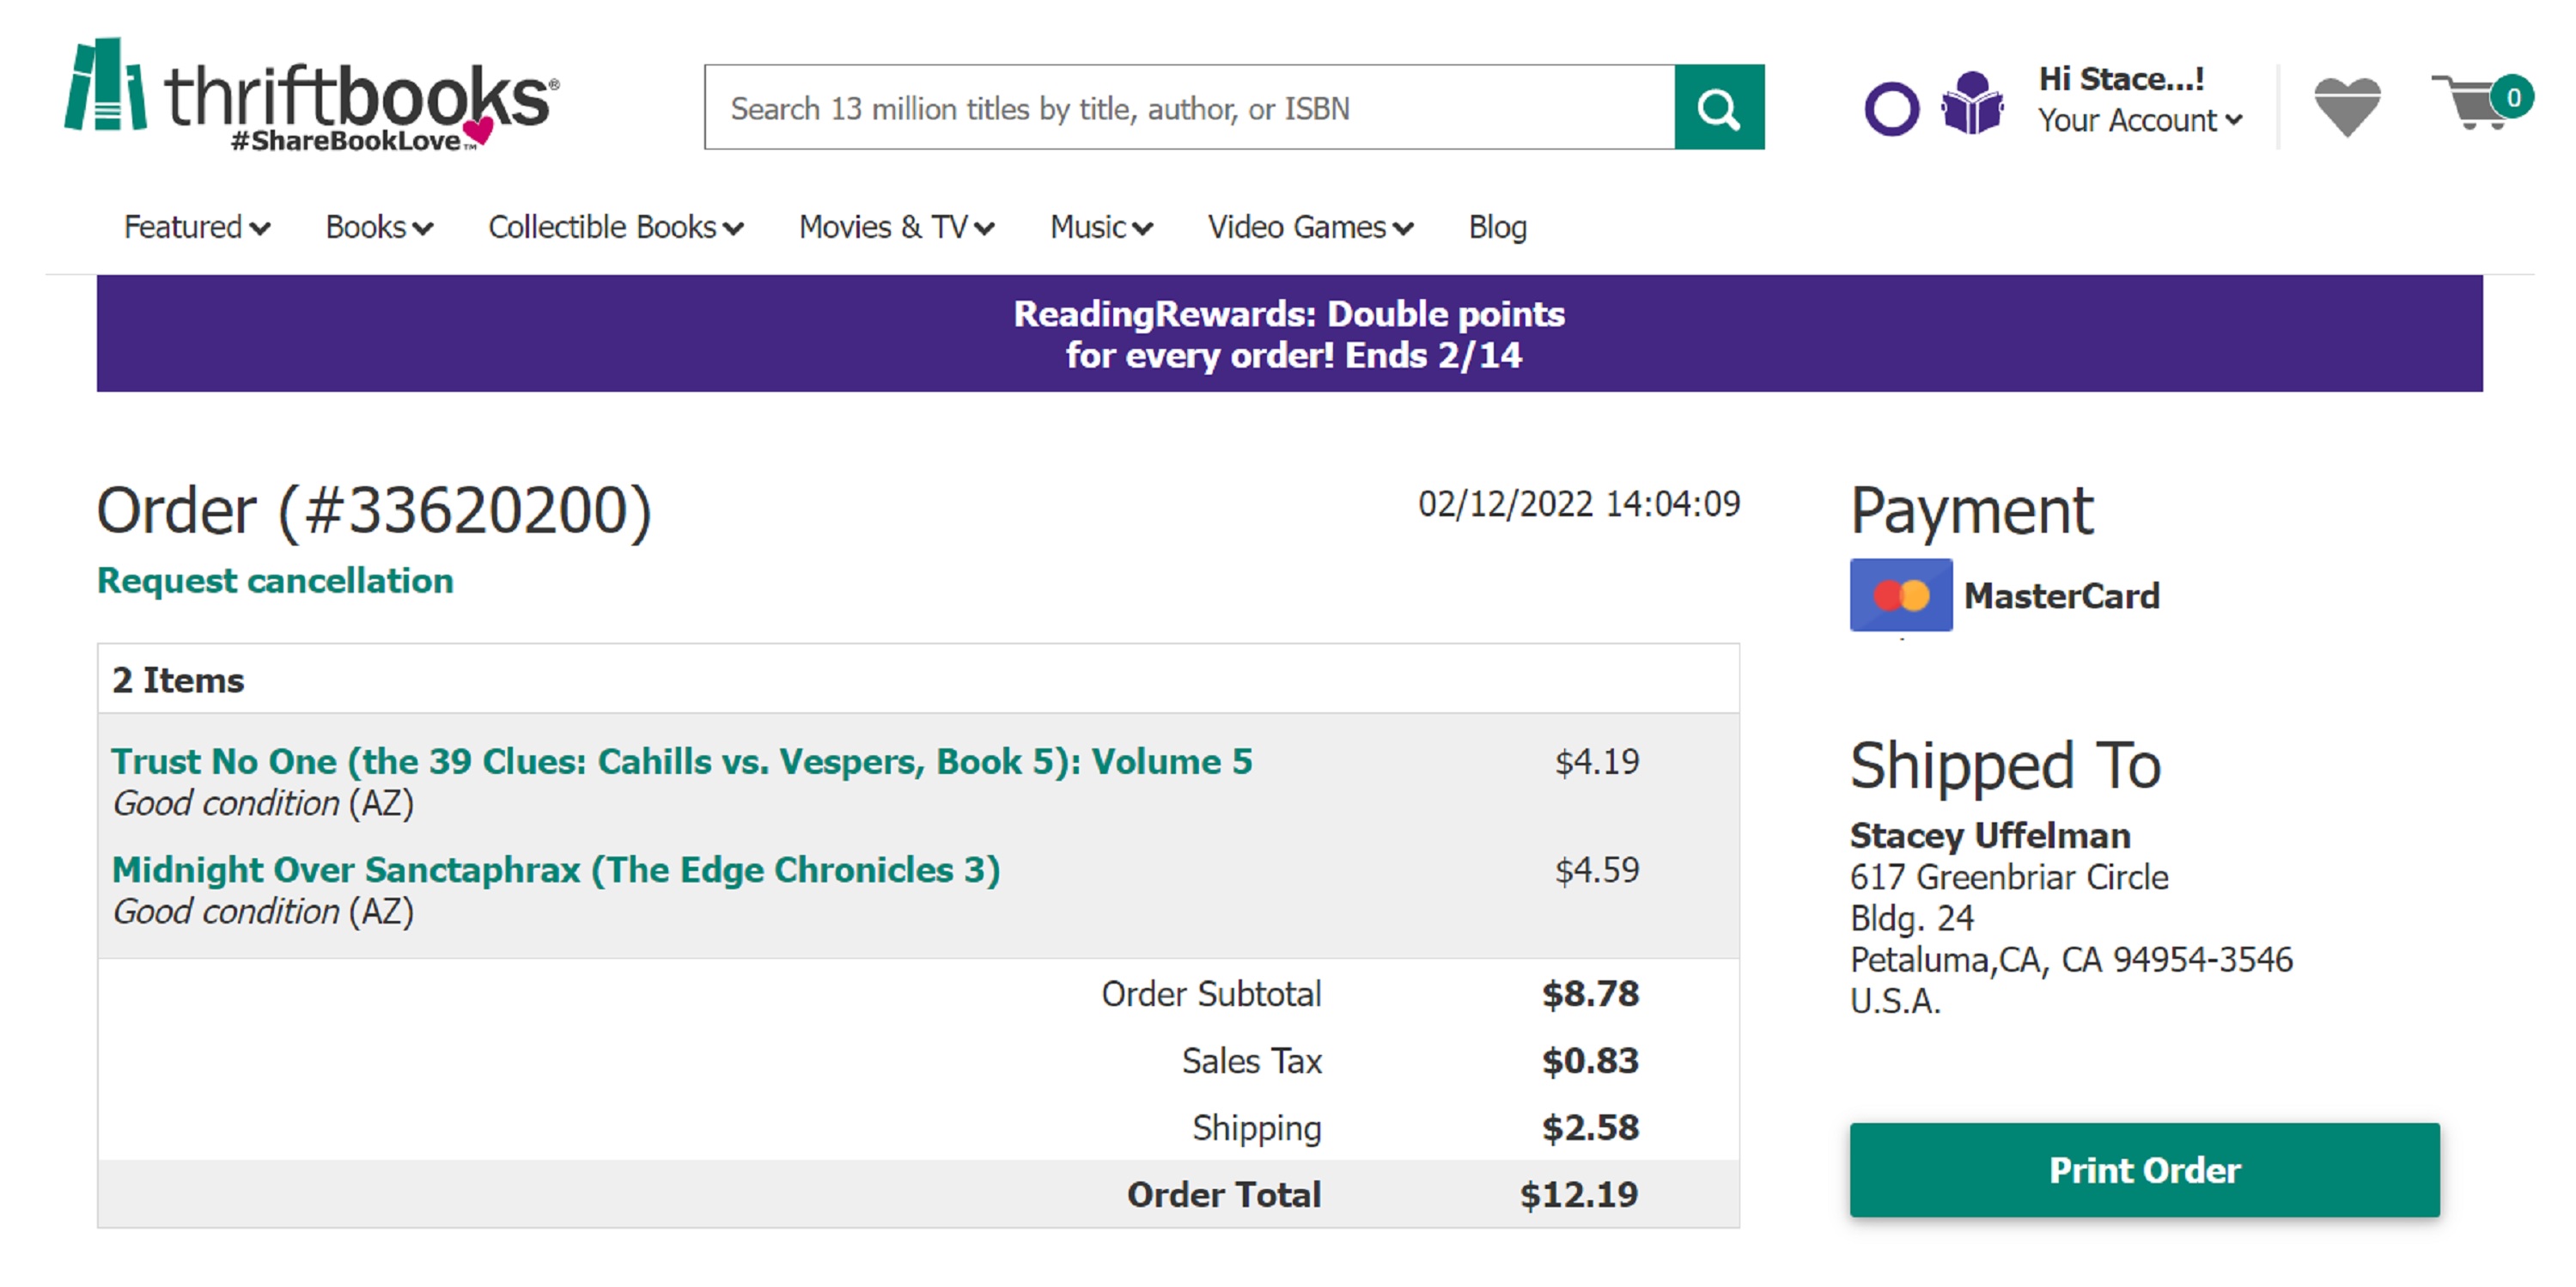
Task: Expand the Video Games menu
Action: (x=1310, y=227)
